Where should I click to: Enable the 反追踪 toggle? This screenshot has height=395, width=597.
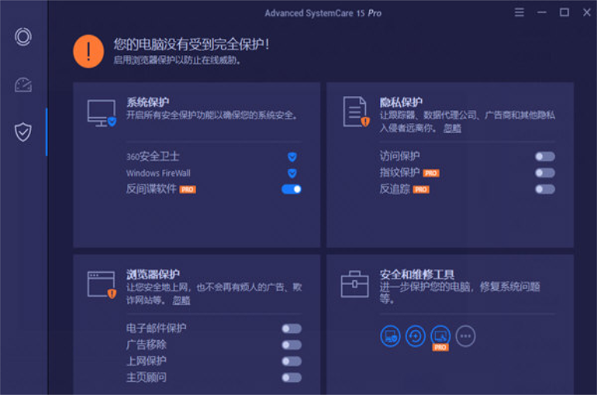coord(545,189)
